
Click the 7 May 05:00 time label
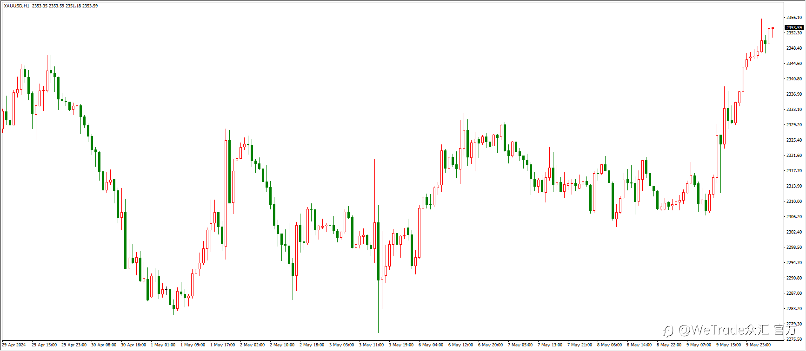tap(520, 345)
